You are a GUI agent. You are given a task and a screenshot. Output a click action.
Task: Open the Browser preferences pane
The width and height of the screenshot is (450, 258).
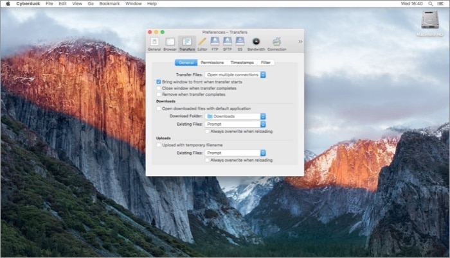point(170,42)
